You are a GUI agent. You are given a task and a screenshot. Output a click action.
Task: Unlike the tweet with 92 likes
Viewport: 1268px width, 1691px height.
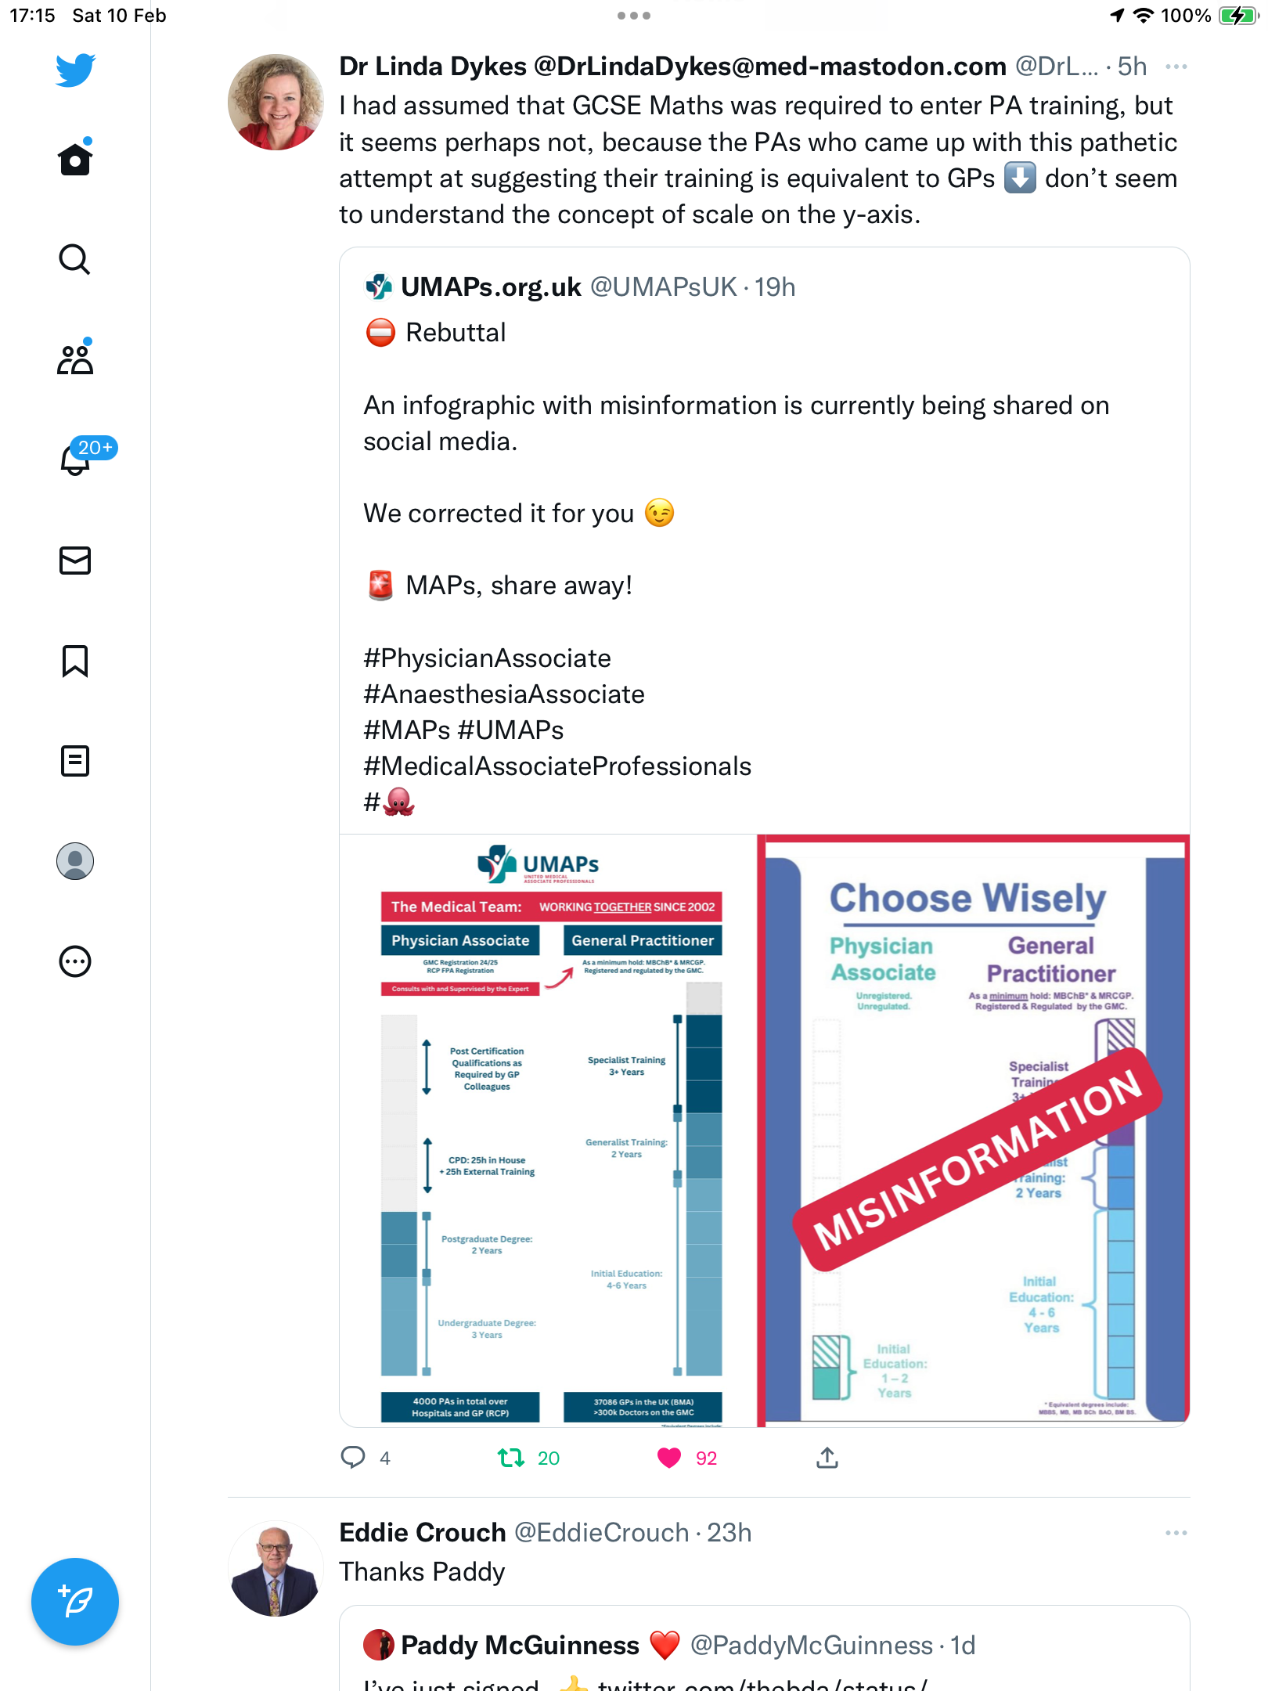coord(669,1458)
